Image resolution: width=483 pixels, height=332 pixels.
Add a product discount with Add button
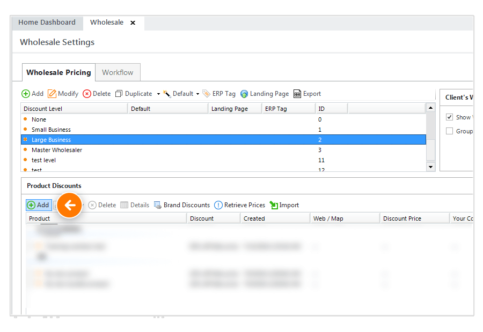pyautogui.click(x=39, y=205)
